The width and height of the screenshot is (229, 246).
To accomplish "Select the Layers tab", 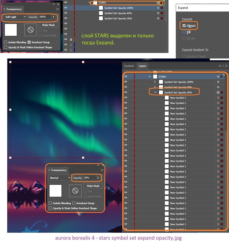I will pyautogui.click(x=142, y=66).
